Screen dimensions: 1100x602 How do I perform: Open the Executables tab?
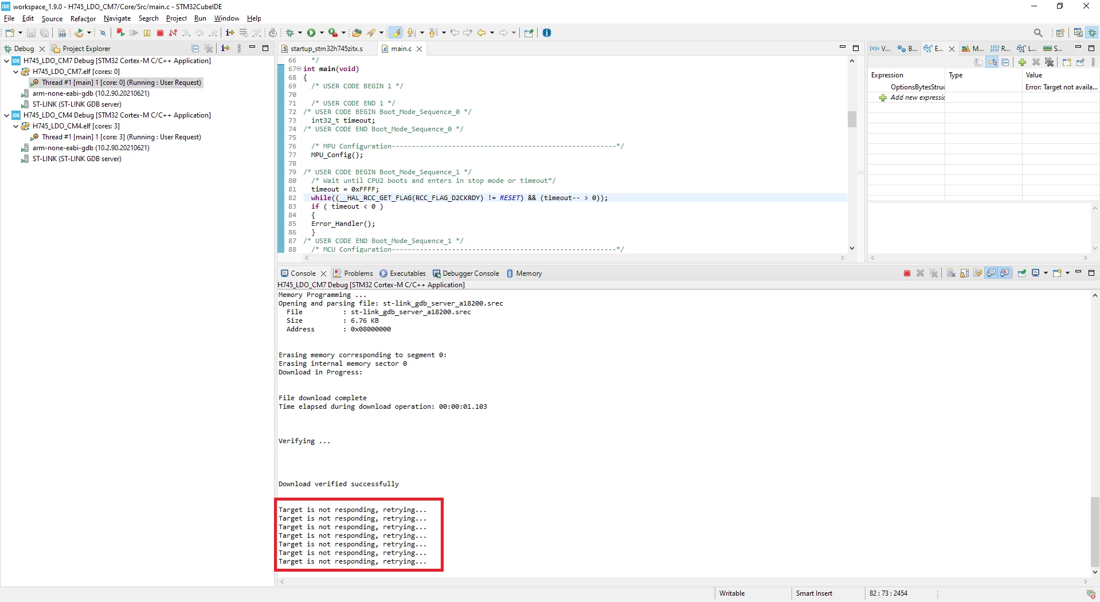tap(402, 273)
